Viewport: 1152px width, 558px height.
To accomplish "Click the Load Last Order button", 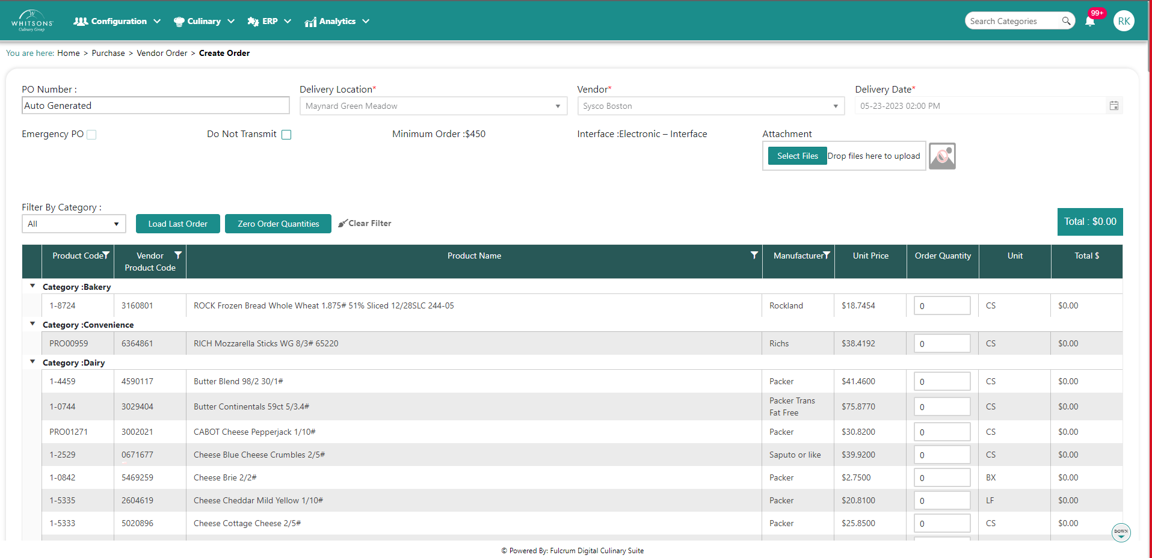I will click(177, 224).
